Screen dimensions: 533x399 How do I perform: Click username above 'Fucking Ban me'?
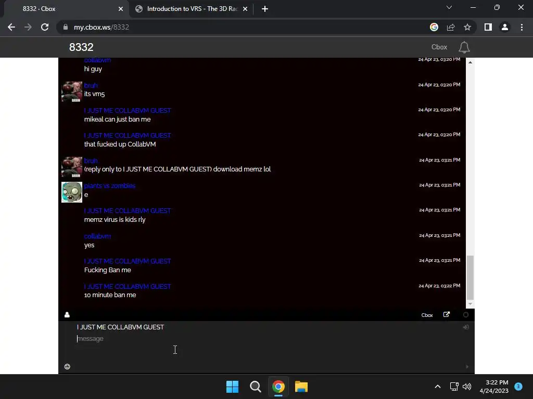[x=128, y=261]
